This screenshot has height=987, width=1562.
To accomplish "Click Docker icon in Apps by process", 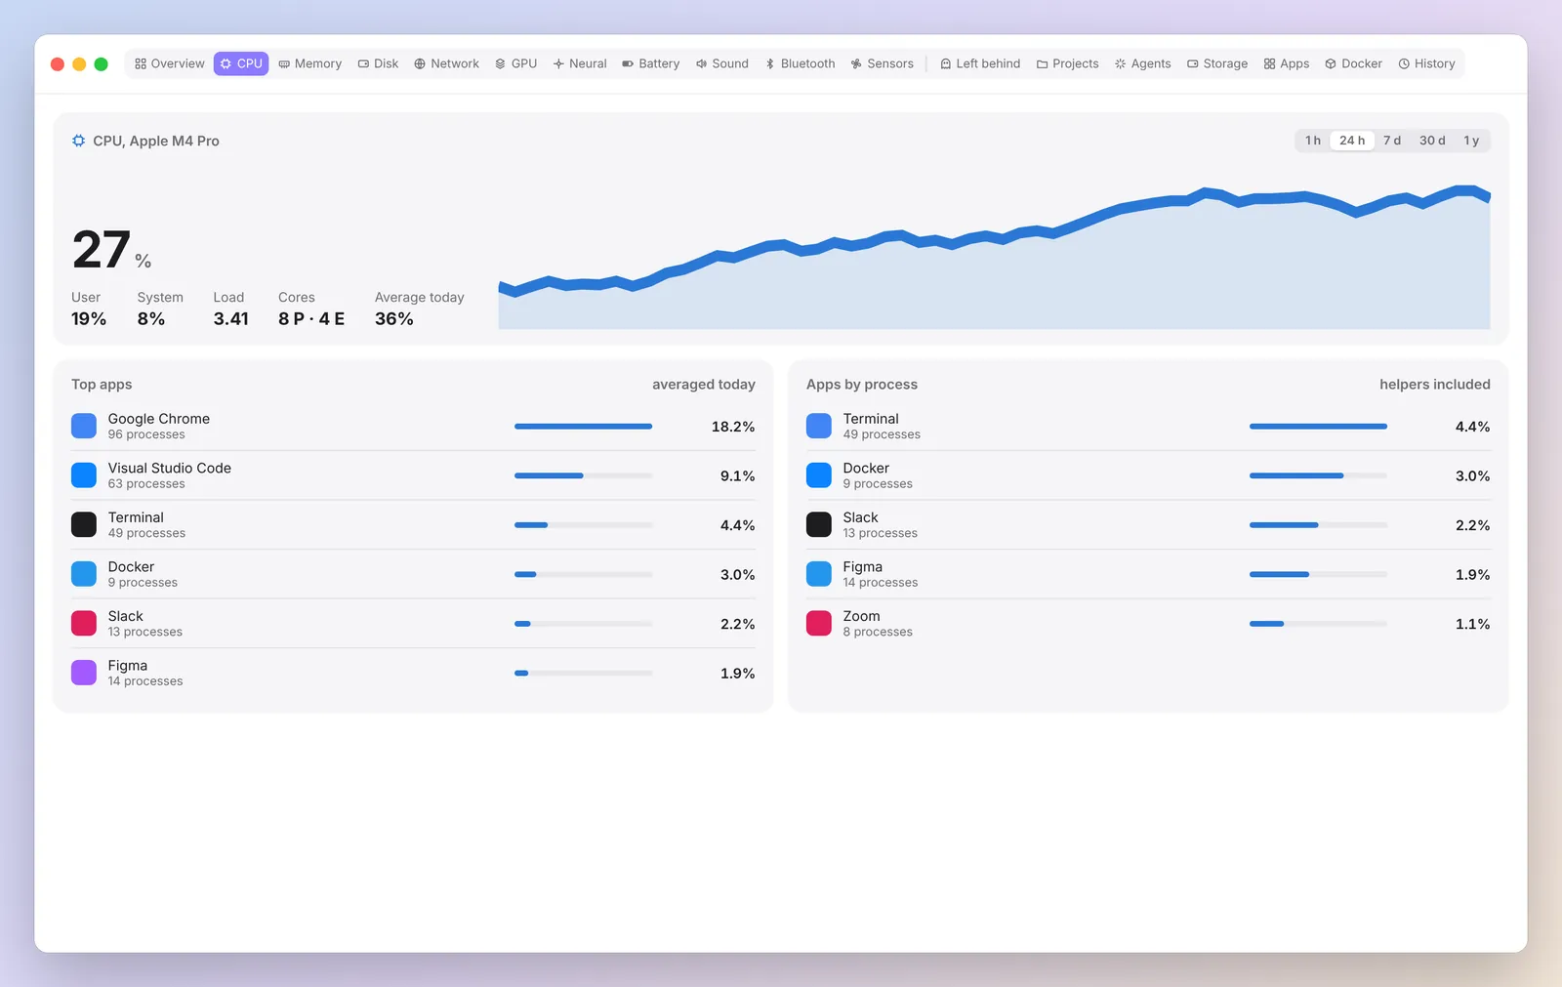I will [x=819, y=475].
